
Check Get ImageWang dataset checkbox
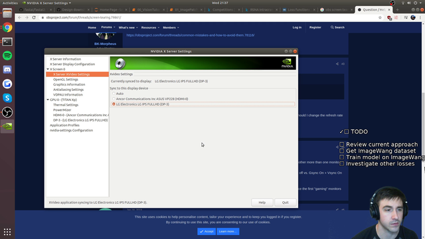tap(342, 151)
